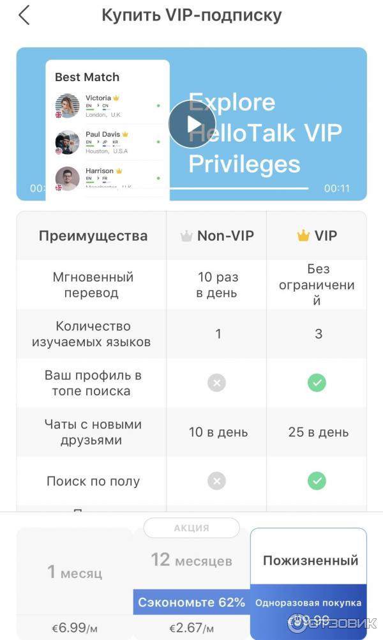Tap the "АКЦИЯ" promo label
Screen dimensions: 383x640
[191, 528]
